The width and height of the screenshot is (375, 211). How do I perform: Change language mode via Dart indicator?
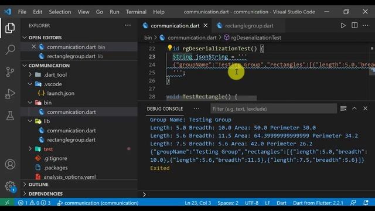click(x=281, y=203)
